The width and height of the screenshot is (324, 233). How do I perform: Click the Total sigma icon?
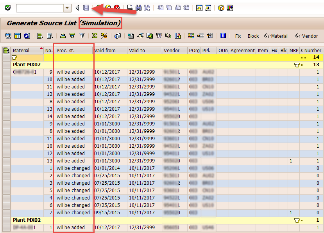coord(95,36)
